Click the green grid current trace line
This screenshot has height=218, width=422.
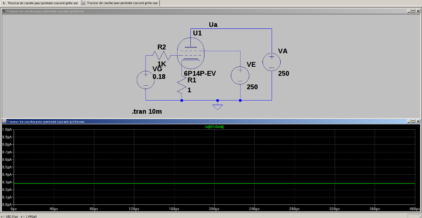214,183
